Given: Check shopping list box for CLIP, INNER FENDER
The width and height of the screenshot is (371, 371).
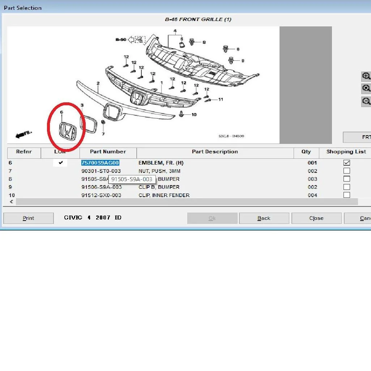Looking at the screenshot, I should pyautogui.click(x=347, y=195).
